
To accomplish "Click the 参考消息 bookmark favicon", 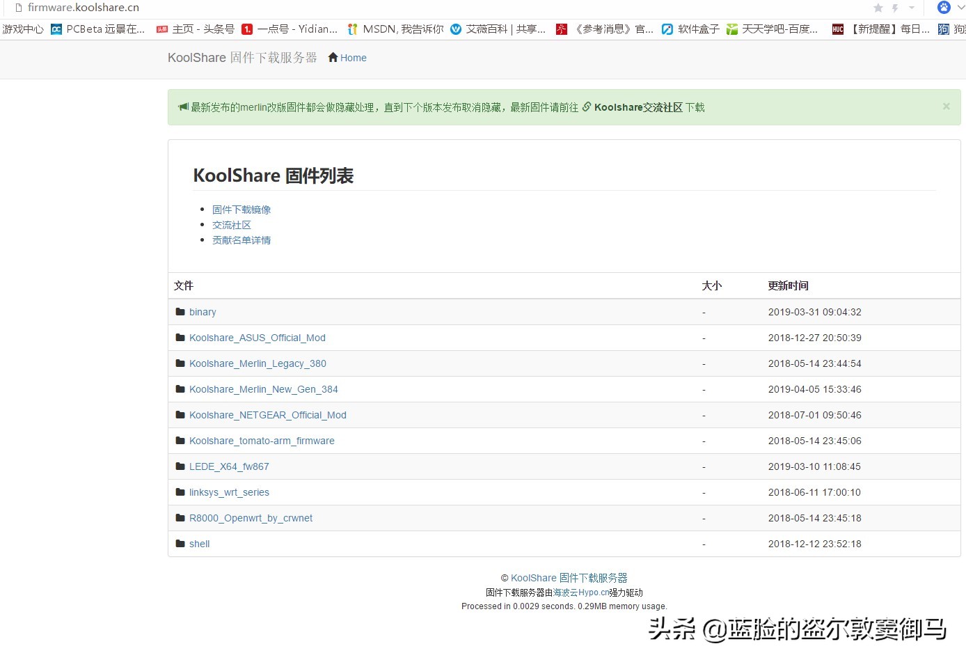I will pyautogui.click(x=562, y=29).
